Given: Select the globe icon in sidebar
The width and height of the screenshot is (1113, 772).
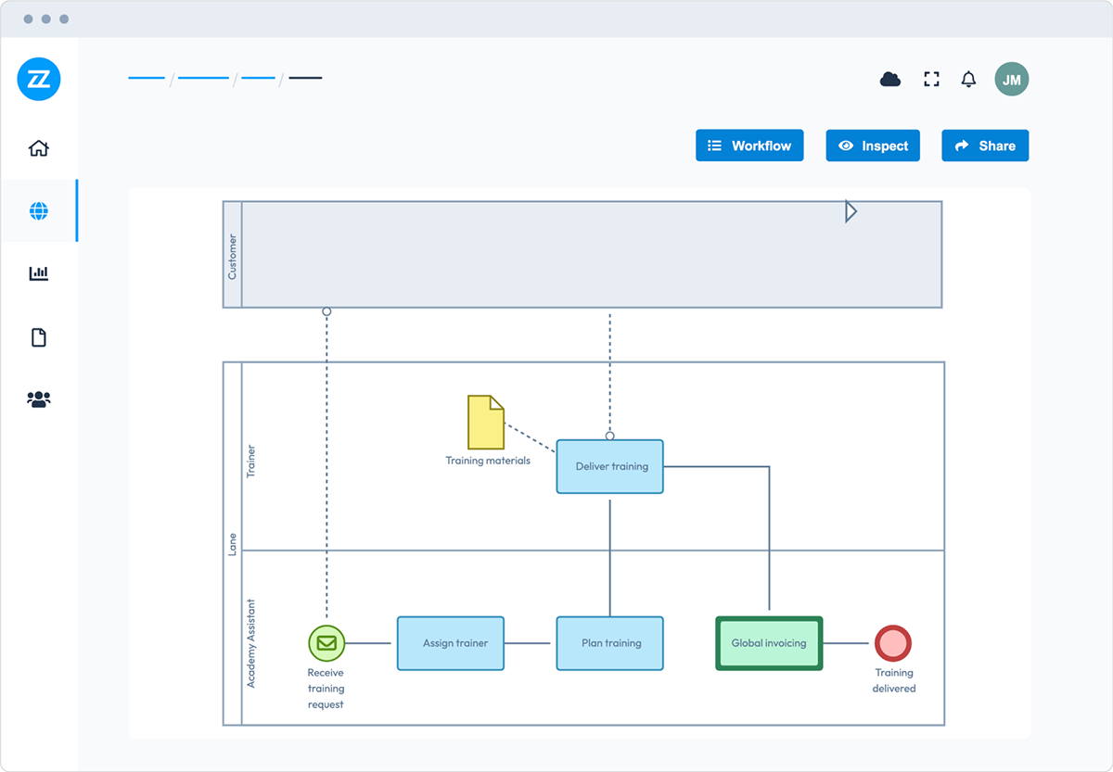Looking at the screenshot, I should pos(39,211).
